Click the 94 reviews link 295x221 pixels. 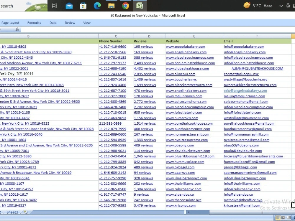[x=142, y=173]
